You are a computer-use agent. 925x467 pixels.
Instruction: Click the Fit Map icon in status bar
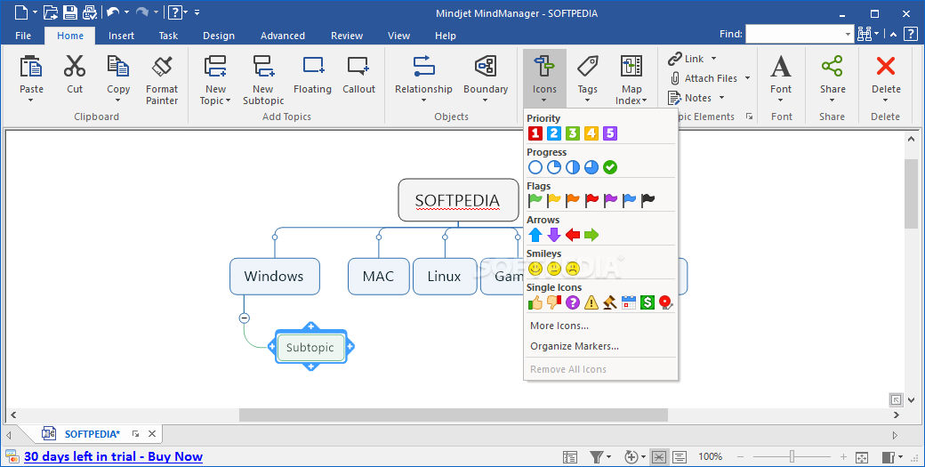[x=861, y=457]
